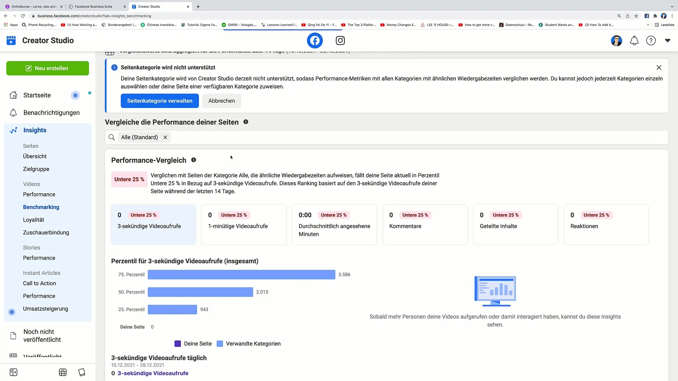Select the Übersicht menu item in sidebar
Image resolution: width=678 pixels, height=381 pixels.
click(x=35, y=156)
